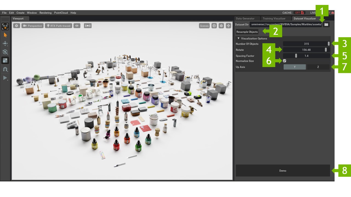Click the Spacing Factor slider
This screenshot has width=351, height=197.
[306, 56]
